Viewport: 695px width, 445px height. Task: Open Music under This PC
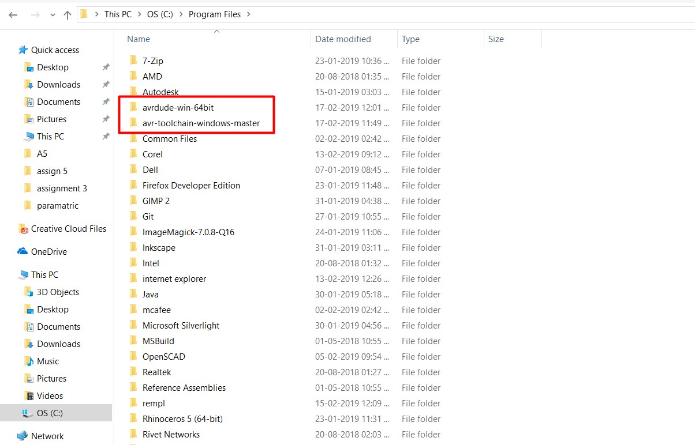(x=48, y=361)
